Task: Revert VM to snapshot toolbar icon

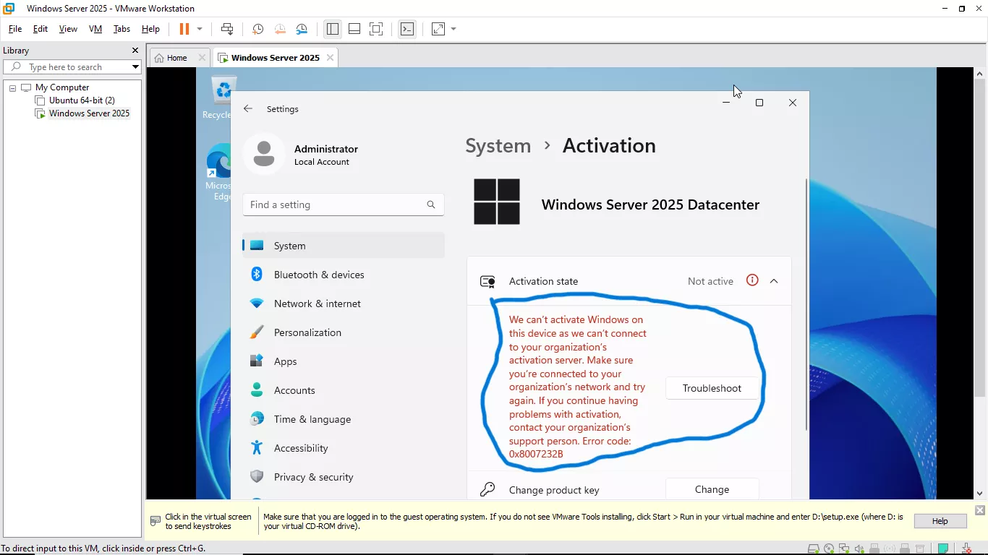Action: (280, 29)
